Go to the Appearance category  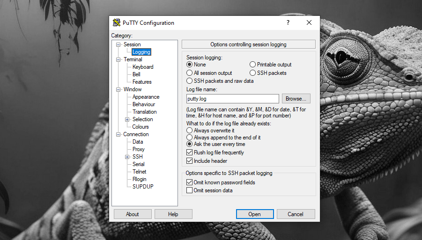[x=146, y=97]
